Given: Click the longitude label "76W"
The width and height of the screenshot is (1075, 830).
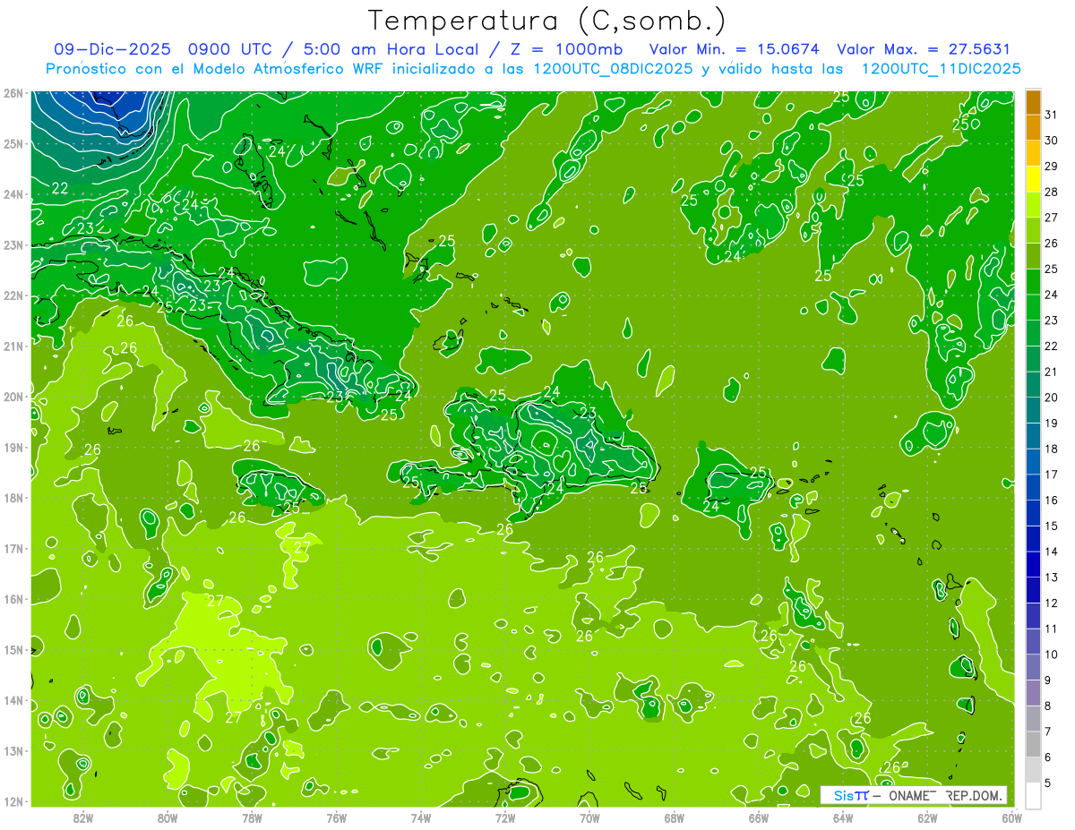Looking at the screenshot, I should pyautogui.click(x=336, y=817).
